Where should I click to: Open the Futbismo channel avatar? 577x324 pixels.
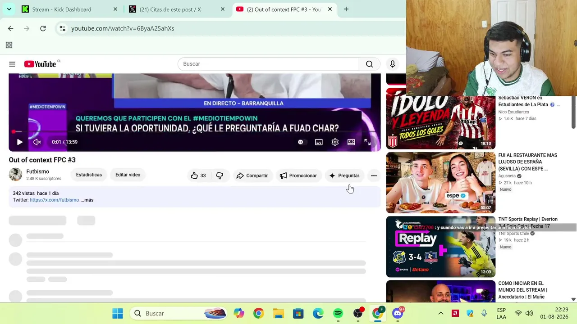coord(15,175)
